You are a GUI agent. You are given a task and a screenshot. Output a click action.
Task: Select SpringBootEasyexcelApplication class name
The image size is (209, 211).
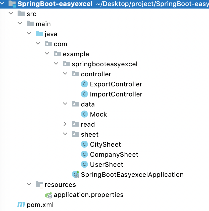pos(132,175)
